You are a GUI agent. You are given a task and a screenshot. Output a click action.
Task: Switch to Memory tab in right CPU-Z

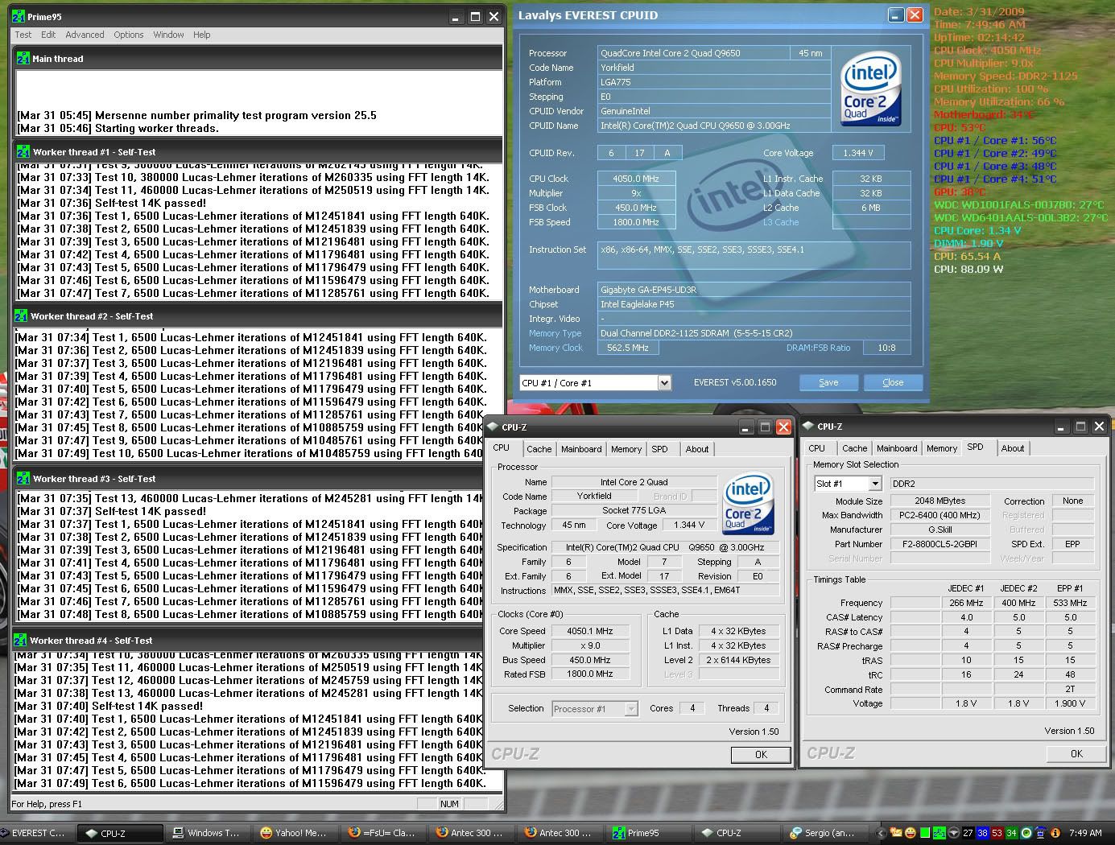pyautogui.click(x=942, y=448)
